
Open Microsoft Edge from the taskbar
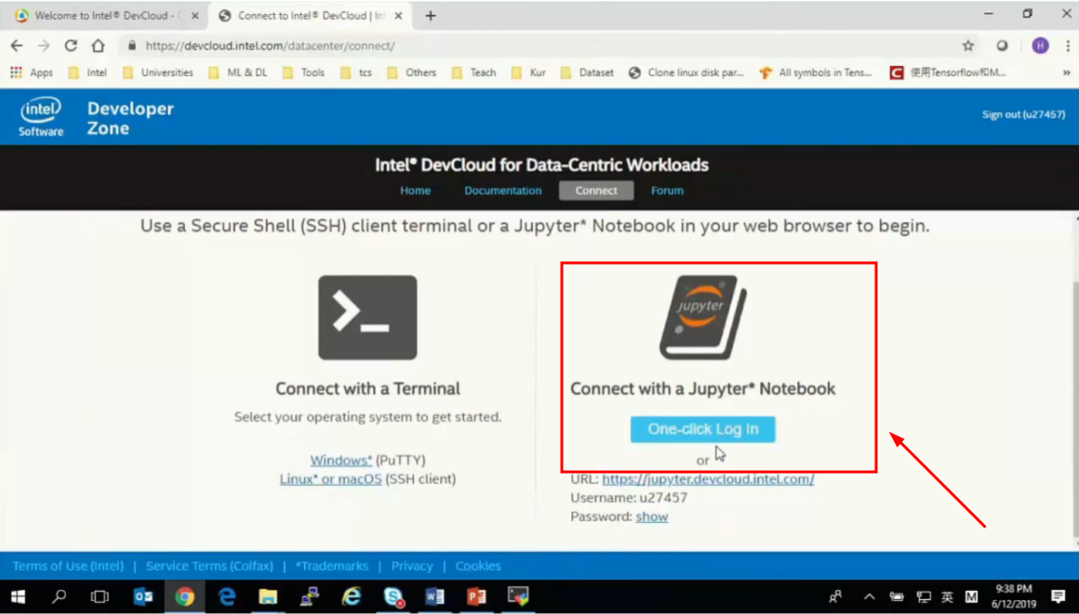coord(226,596)
